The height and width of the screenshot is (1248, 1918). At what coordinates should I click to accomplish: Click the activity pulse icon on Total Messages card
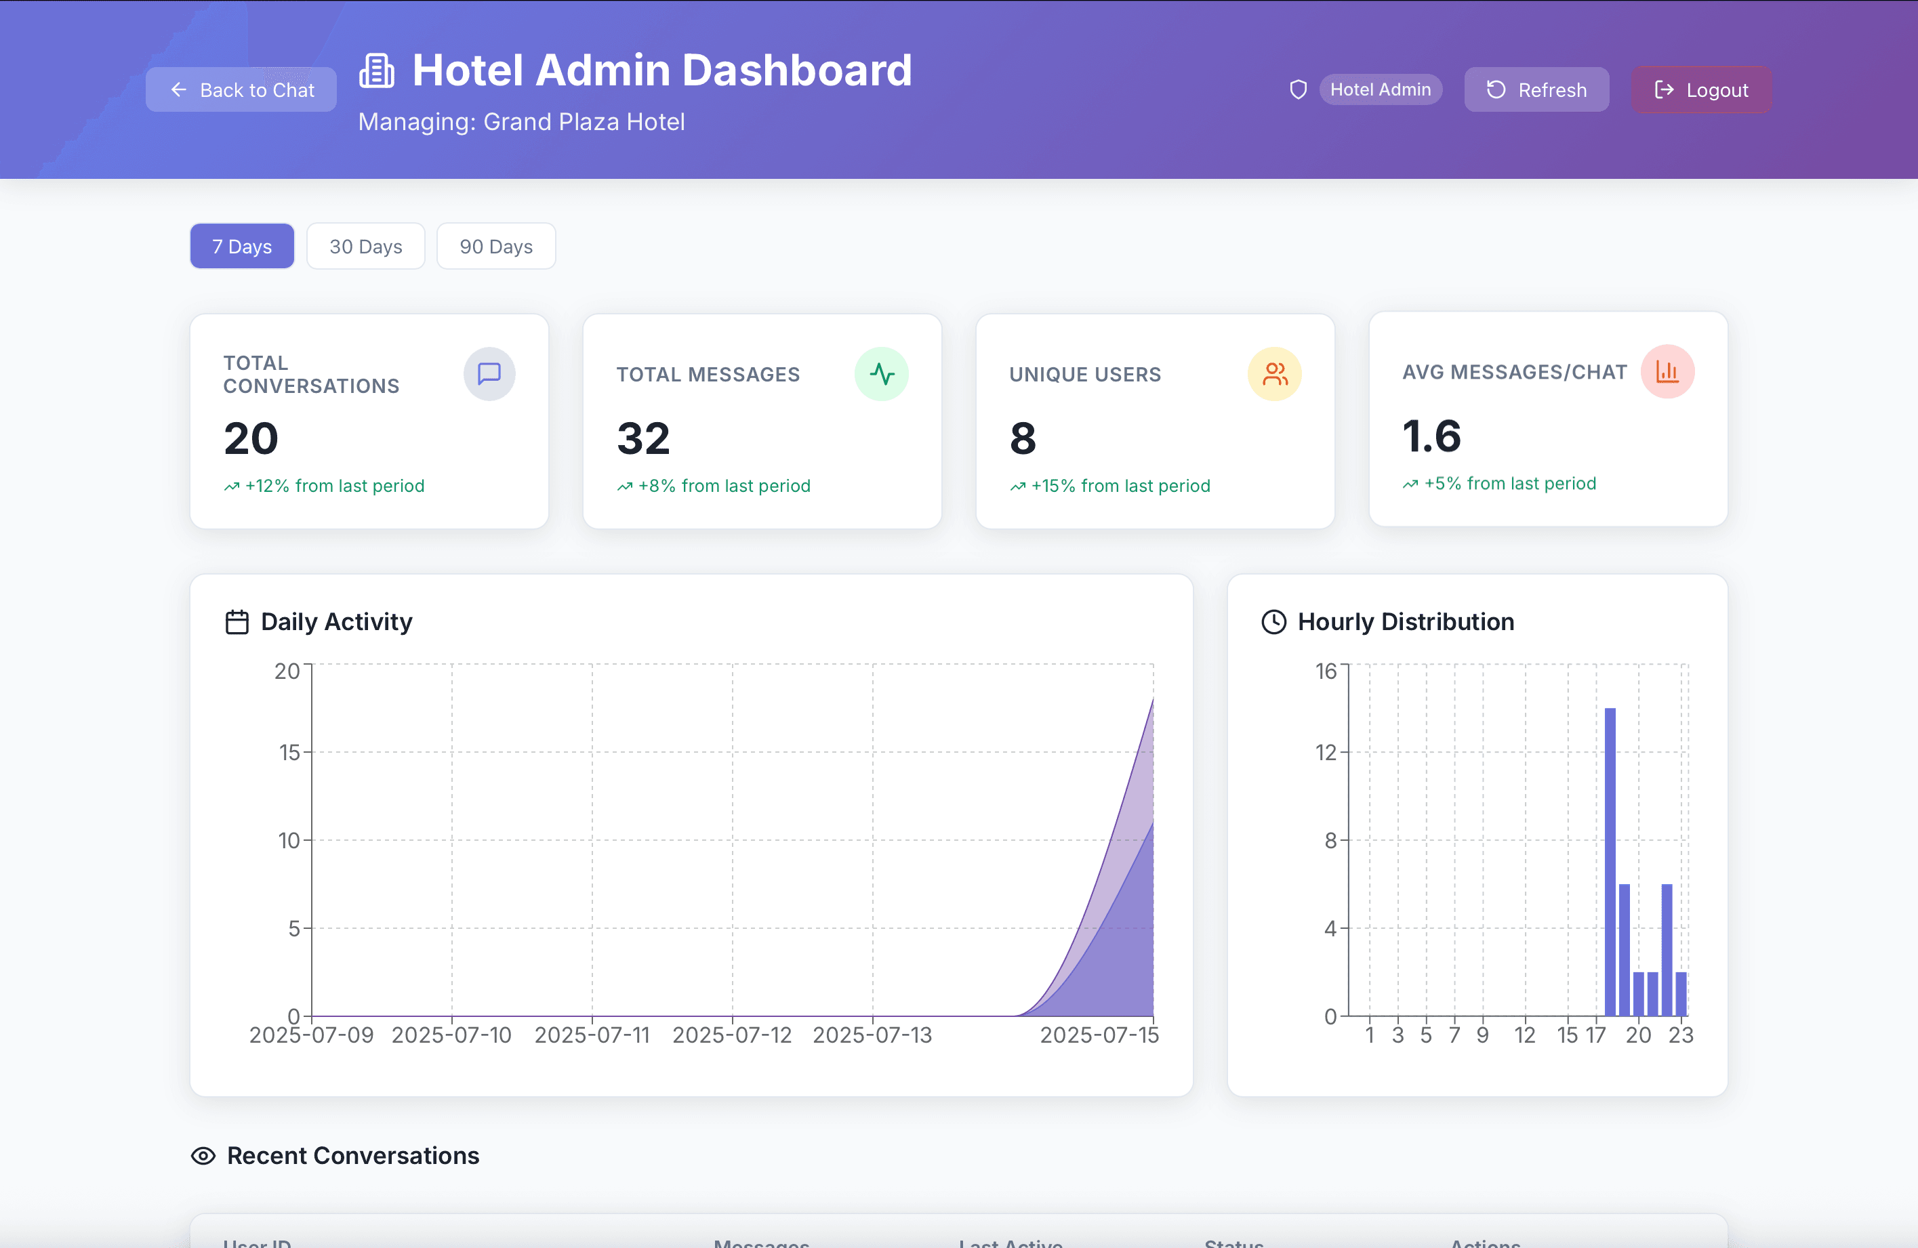(x=882, y=374)
